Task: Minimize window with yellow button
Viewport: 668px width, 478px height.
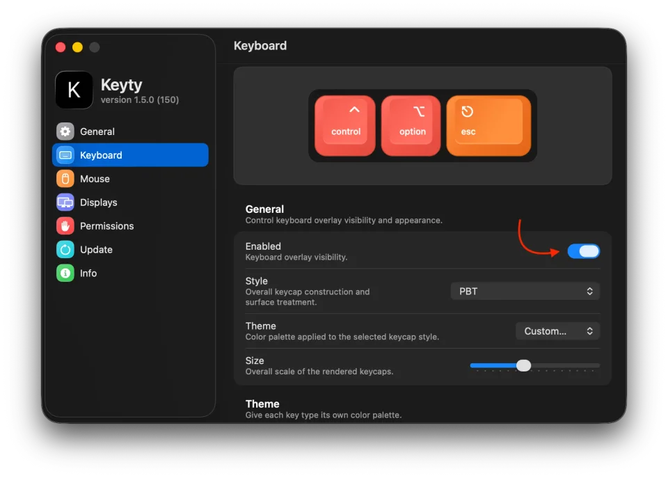Action: (77, 47)
